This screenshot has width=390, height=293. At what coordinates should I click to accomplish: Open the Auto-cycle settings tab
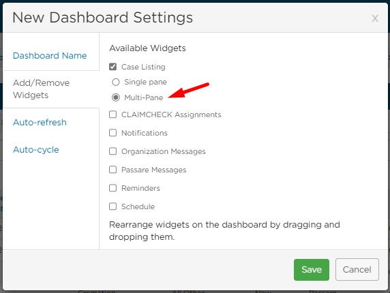click(36, 150)
